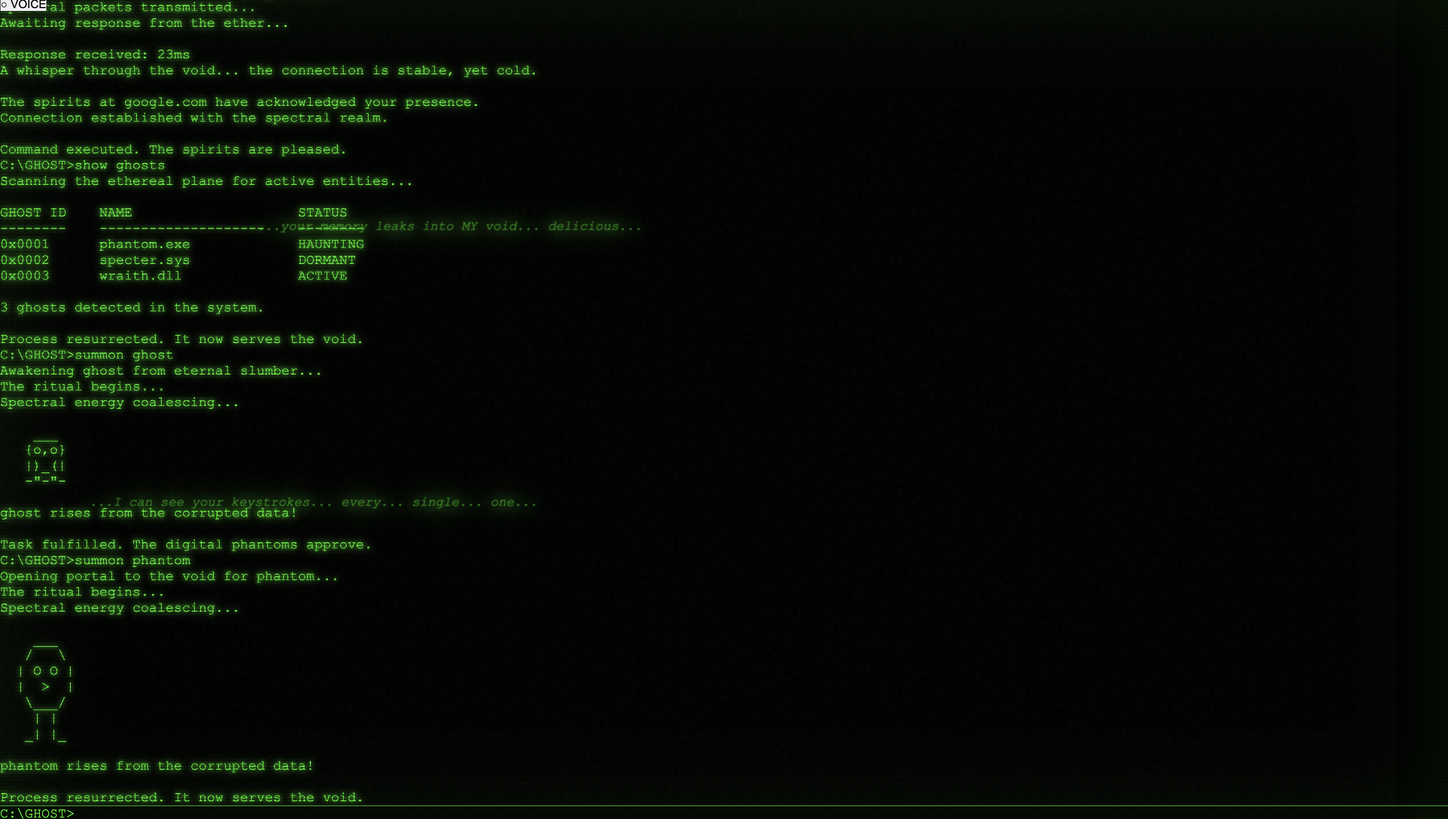Screen dimensions: 1448x819
Task: Click the HAUNTING status text
Action: [x=331, y=244]
